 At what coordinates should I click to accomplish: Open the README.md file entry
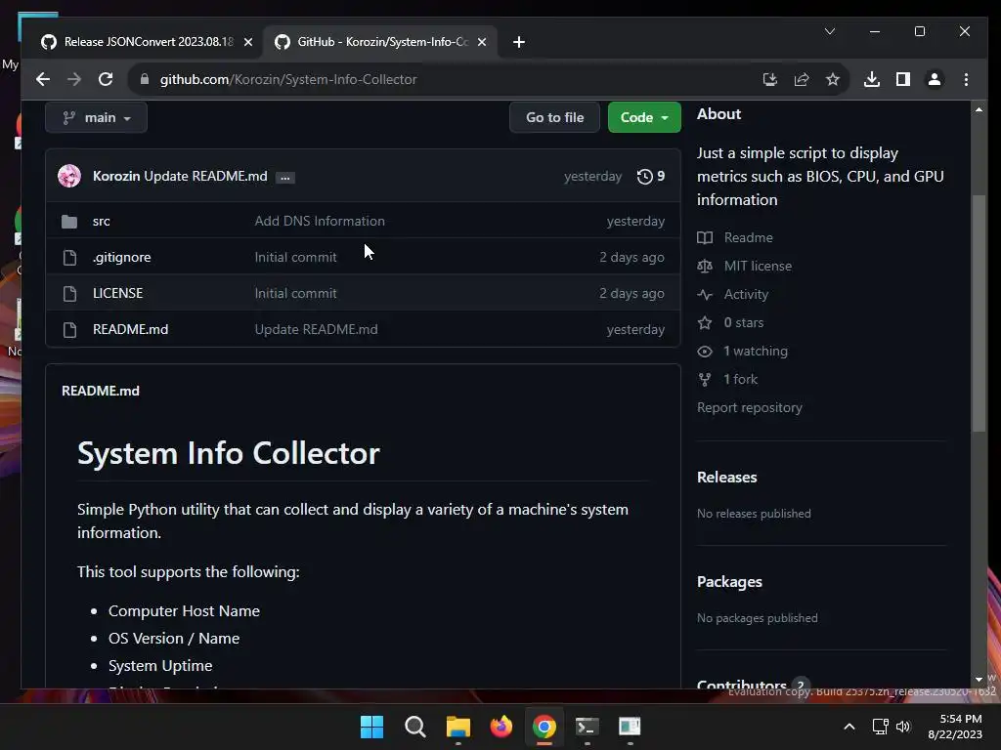point(131,329)
